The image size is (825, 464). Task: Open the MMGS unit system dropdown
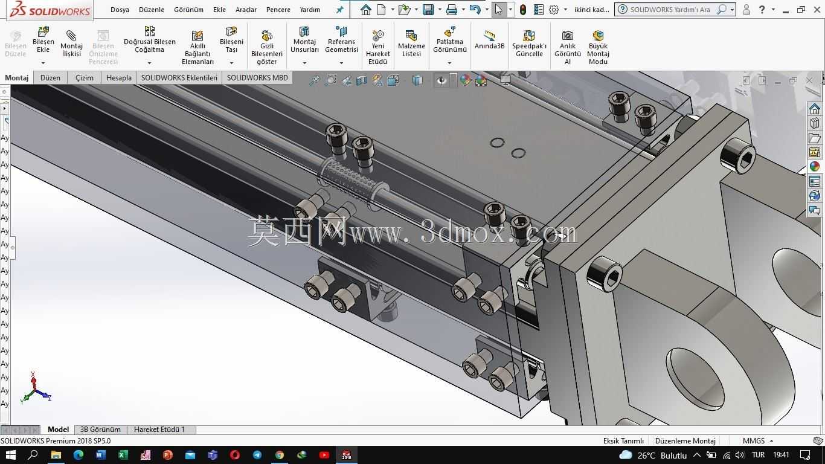coord(758,440)
